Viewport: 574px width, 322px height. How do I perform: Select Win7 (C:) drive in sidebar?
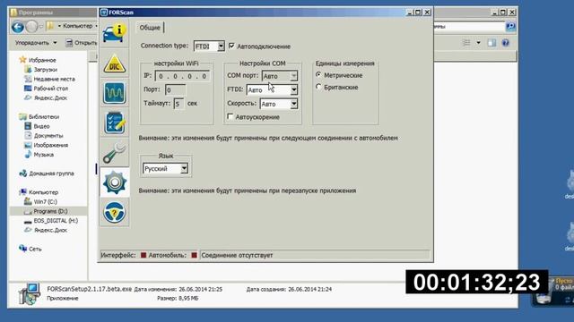point(45,201)
